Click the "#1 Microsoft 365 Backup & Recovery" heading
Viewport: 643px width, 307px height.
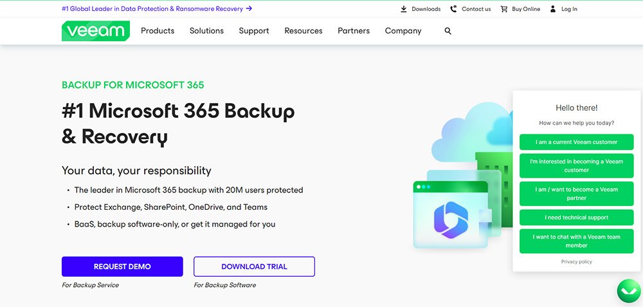click(178, 124)
